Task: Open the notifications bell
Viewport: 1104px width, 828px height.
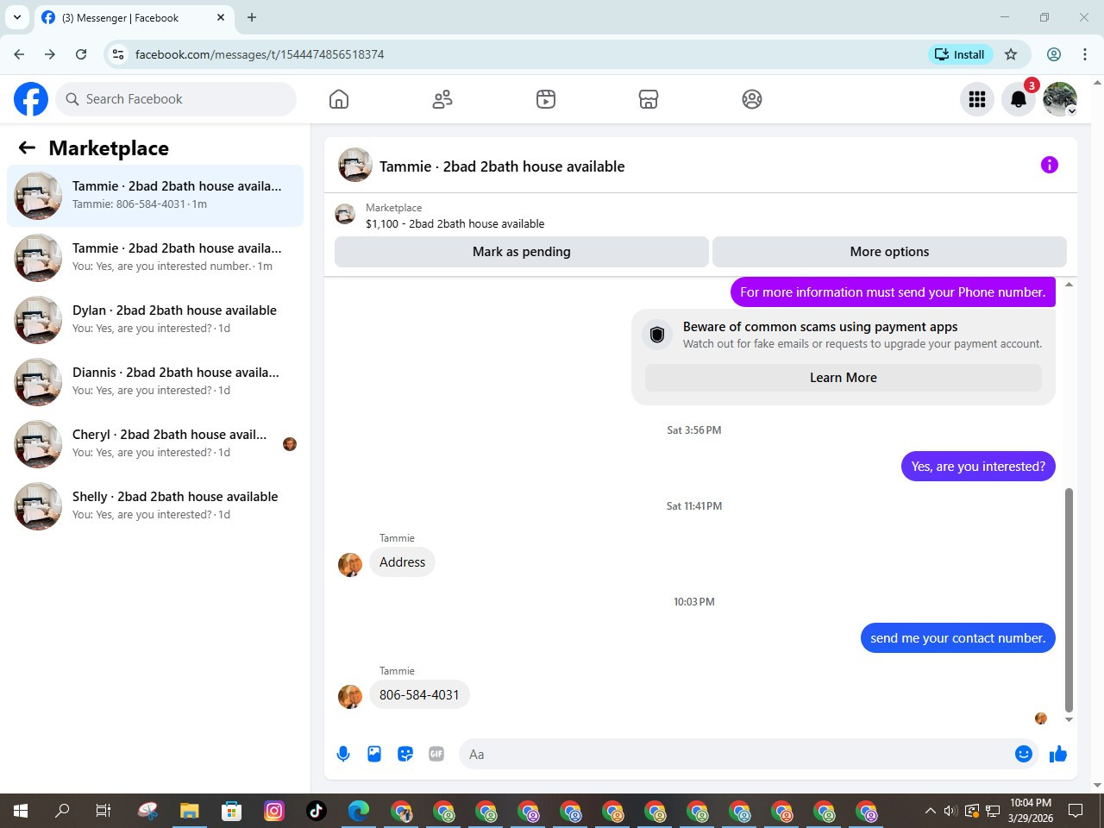Action: (x=1019, y=99)
